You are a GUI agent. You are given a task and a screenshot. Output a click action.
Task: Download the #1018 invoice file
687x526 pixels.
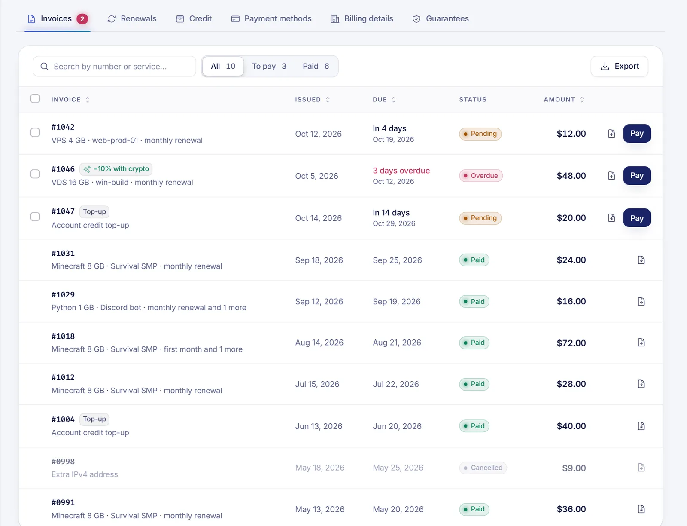[x=641, y=343]
